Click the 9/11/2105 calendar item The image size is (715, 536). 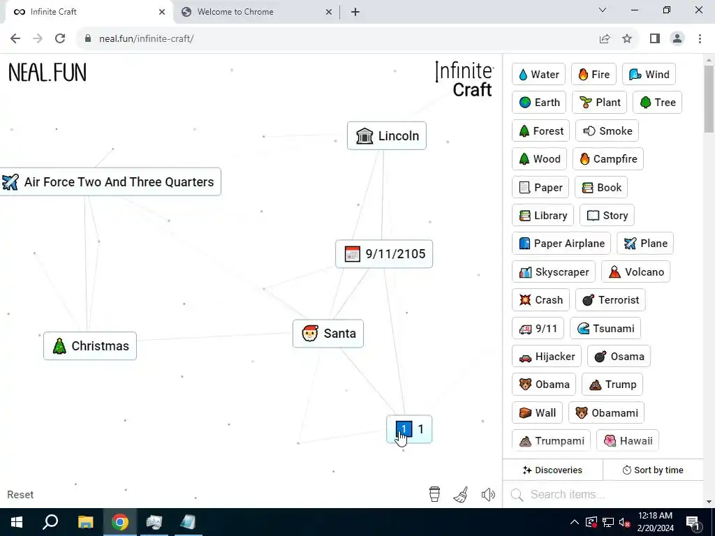384,254
